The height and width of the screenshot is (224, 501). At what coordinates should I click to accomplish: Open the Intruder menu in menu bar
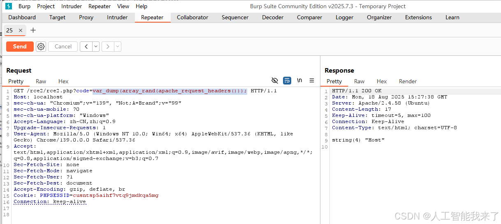(x=72, y=6)
